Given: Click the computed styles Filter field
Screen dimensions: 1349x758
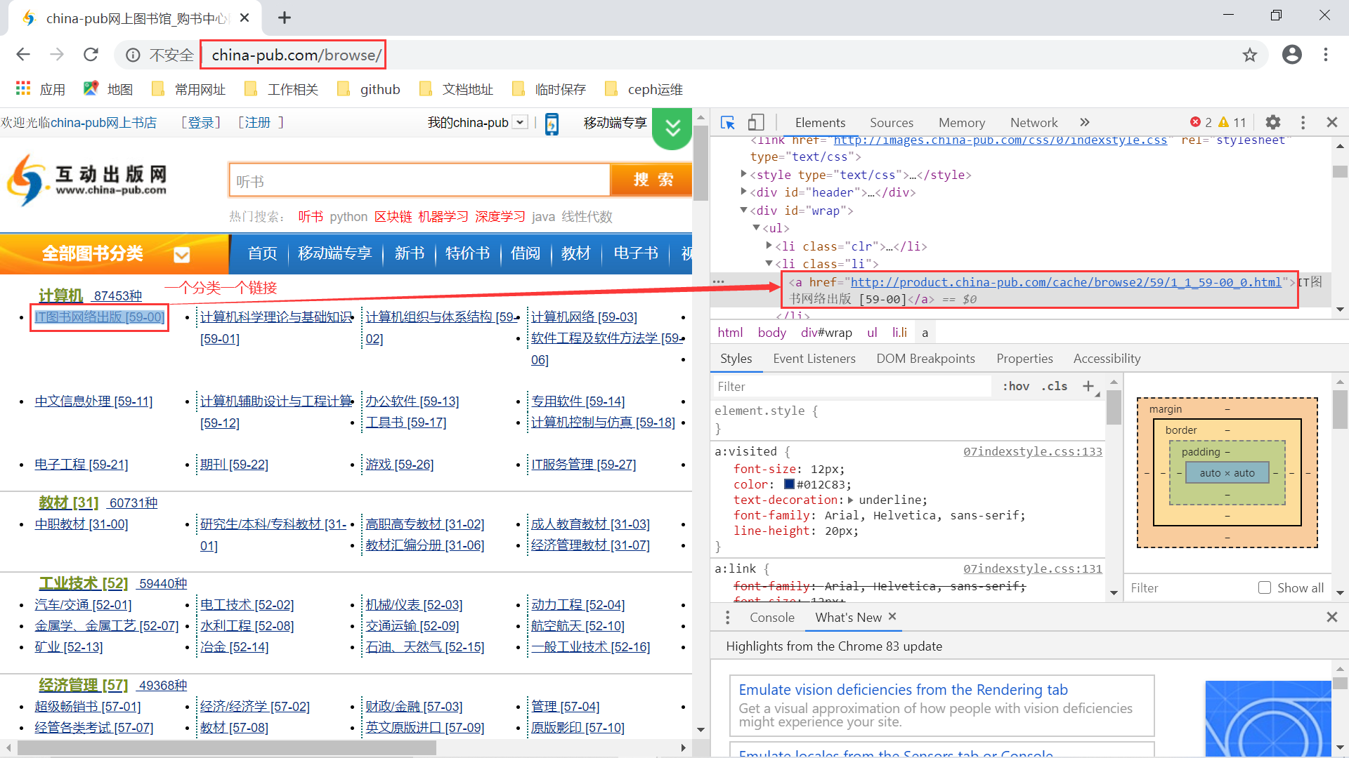Looking at the screenshot, I should click(1190, 588).
